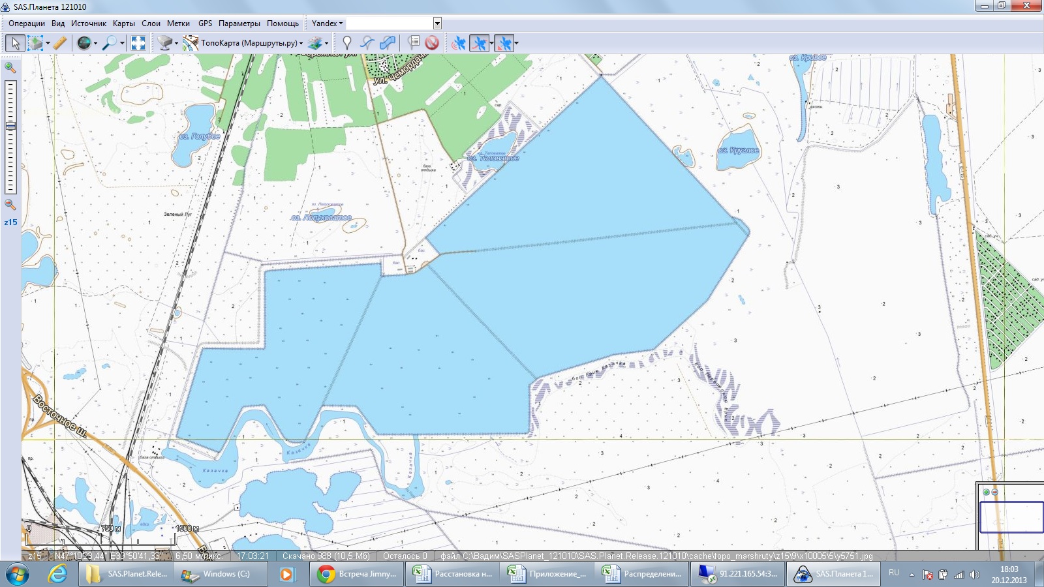Image resolution: width=1044 pixels, height=587 pixels.
Task: Launch Internet Explorer from the taskbar
Action: (x=58, y=574)
